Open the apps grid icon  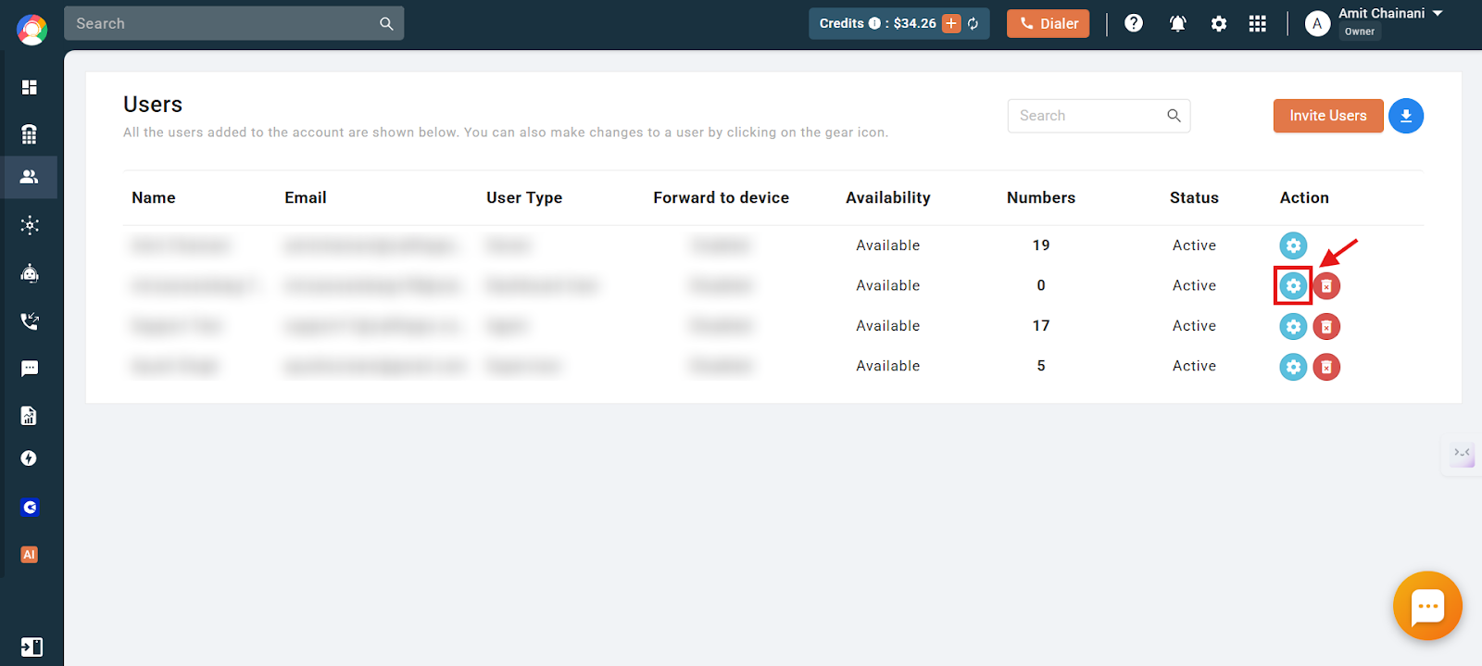[1257, 23]
